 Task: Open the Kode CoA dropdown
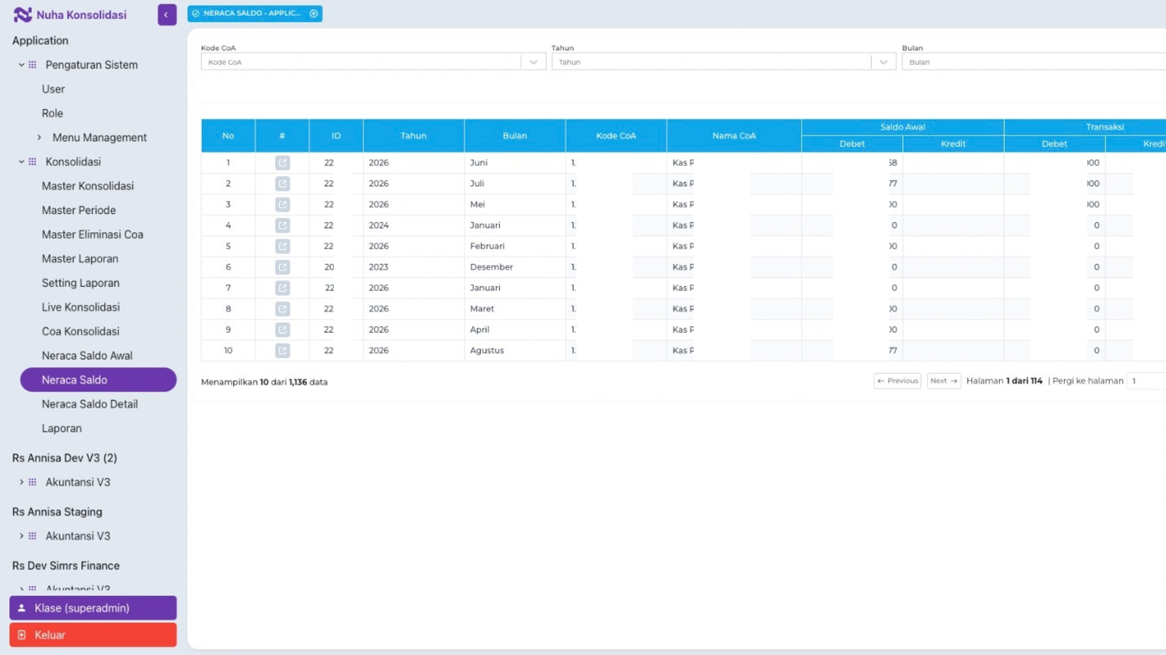pyautogui.click(x=533, y=63)
